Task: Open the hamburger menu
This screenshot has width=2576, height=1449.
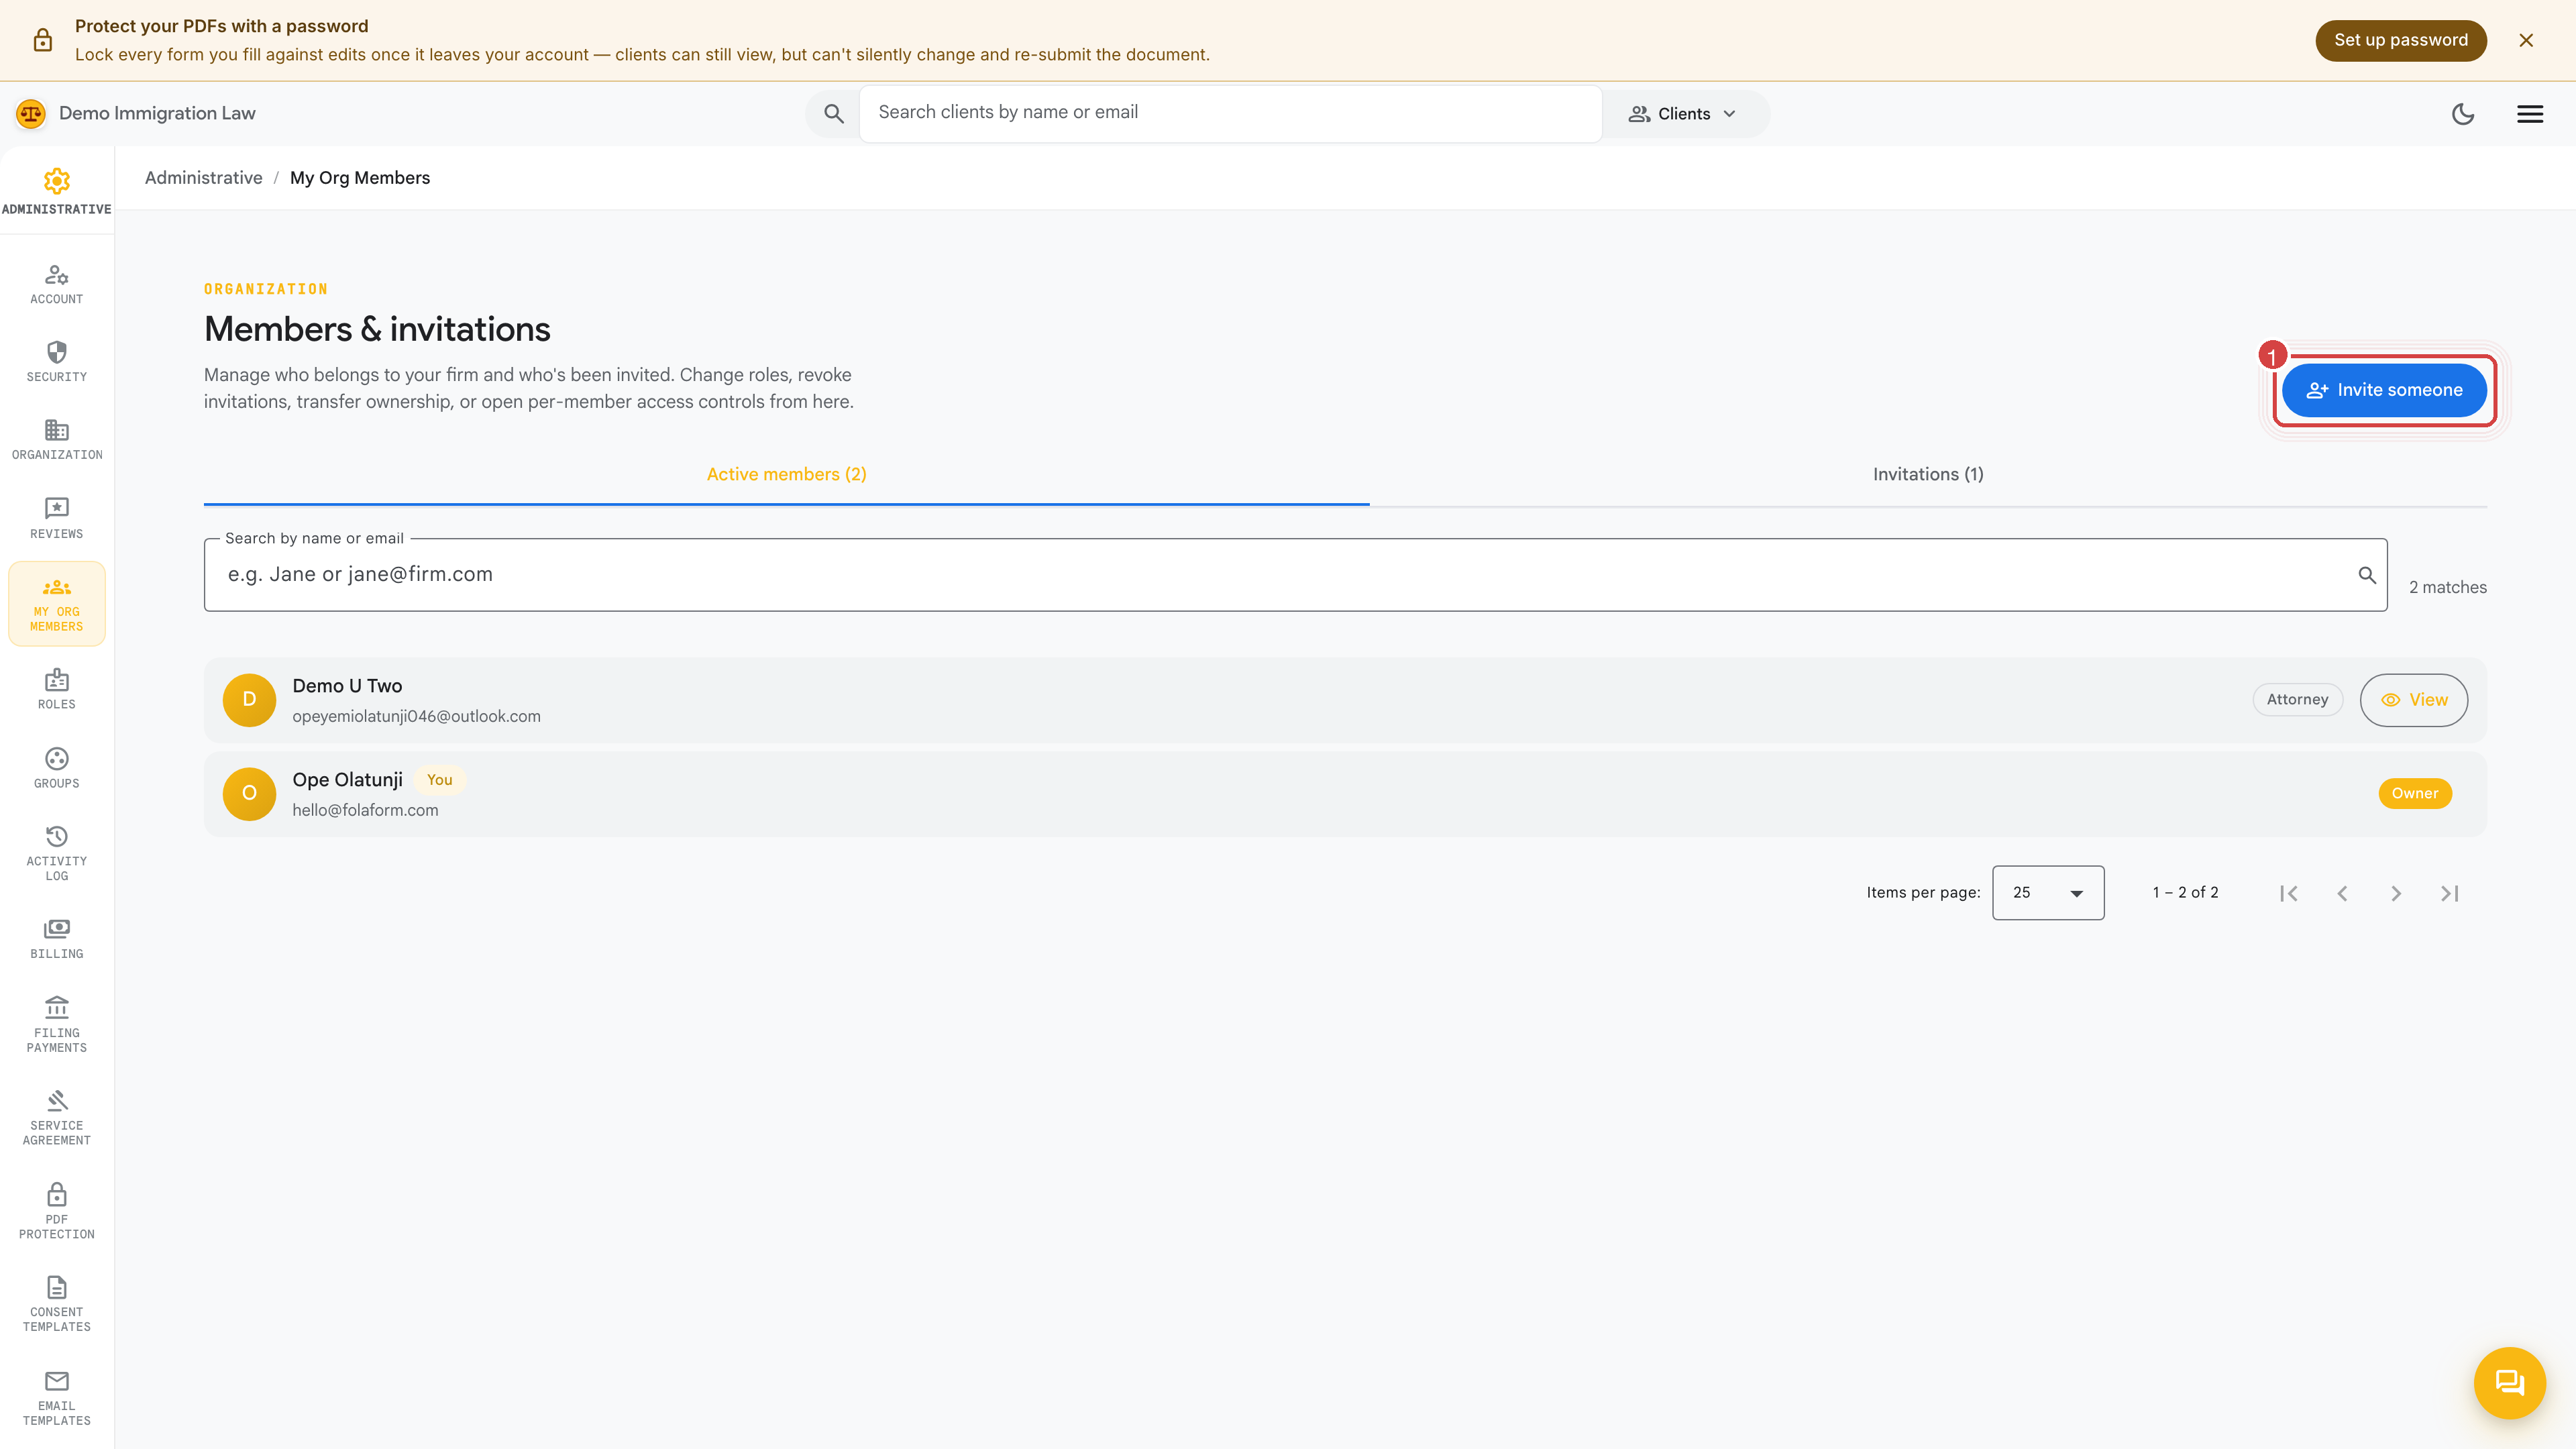Action: [2530, 114]
